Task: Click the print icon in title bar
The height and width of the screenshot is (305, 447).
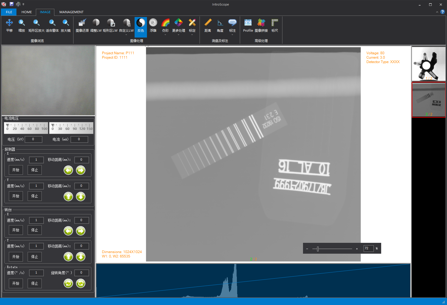Action: tap(18, 4)
